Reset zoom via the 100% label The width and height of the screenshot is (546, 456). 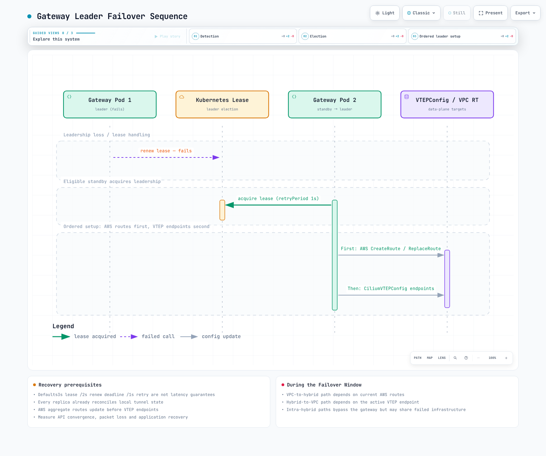coord(492,358)
